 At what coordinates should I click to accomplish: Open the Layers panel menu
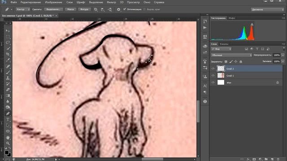pyautogui.click(x=283, y=44)
